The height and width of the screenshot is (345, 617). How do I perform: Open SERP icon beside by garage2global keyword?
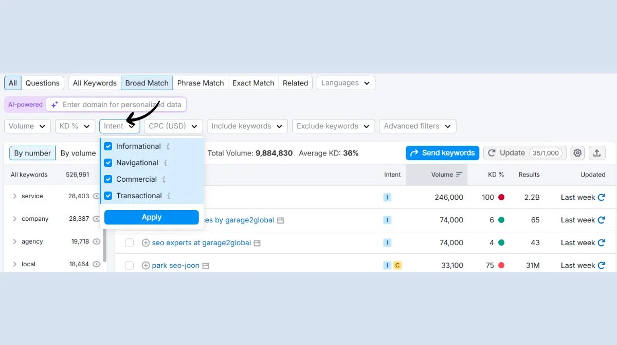pyautogui.click(x=281, y=220)
